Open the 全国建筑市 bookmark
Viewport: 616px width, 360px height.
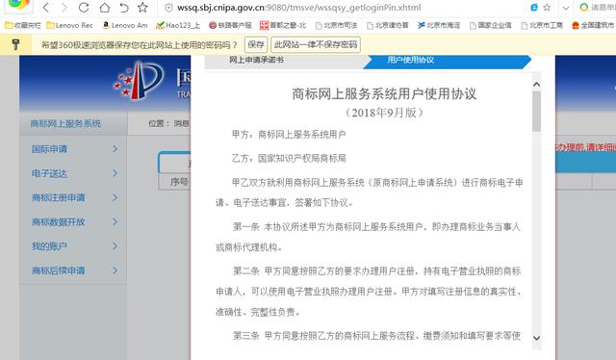click(x=593, y=25)
